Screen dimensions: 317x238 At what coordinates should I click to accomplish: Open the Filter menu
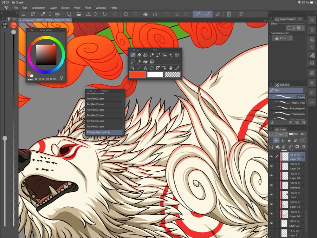click(88, 8)
